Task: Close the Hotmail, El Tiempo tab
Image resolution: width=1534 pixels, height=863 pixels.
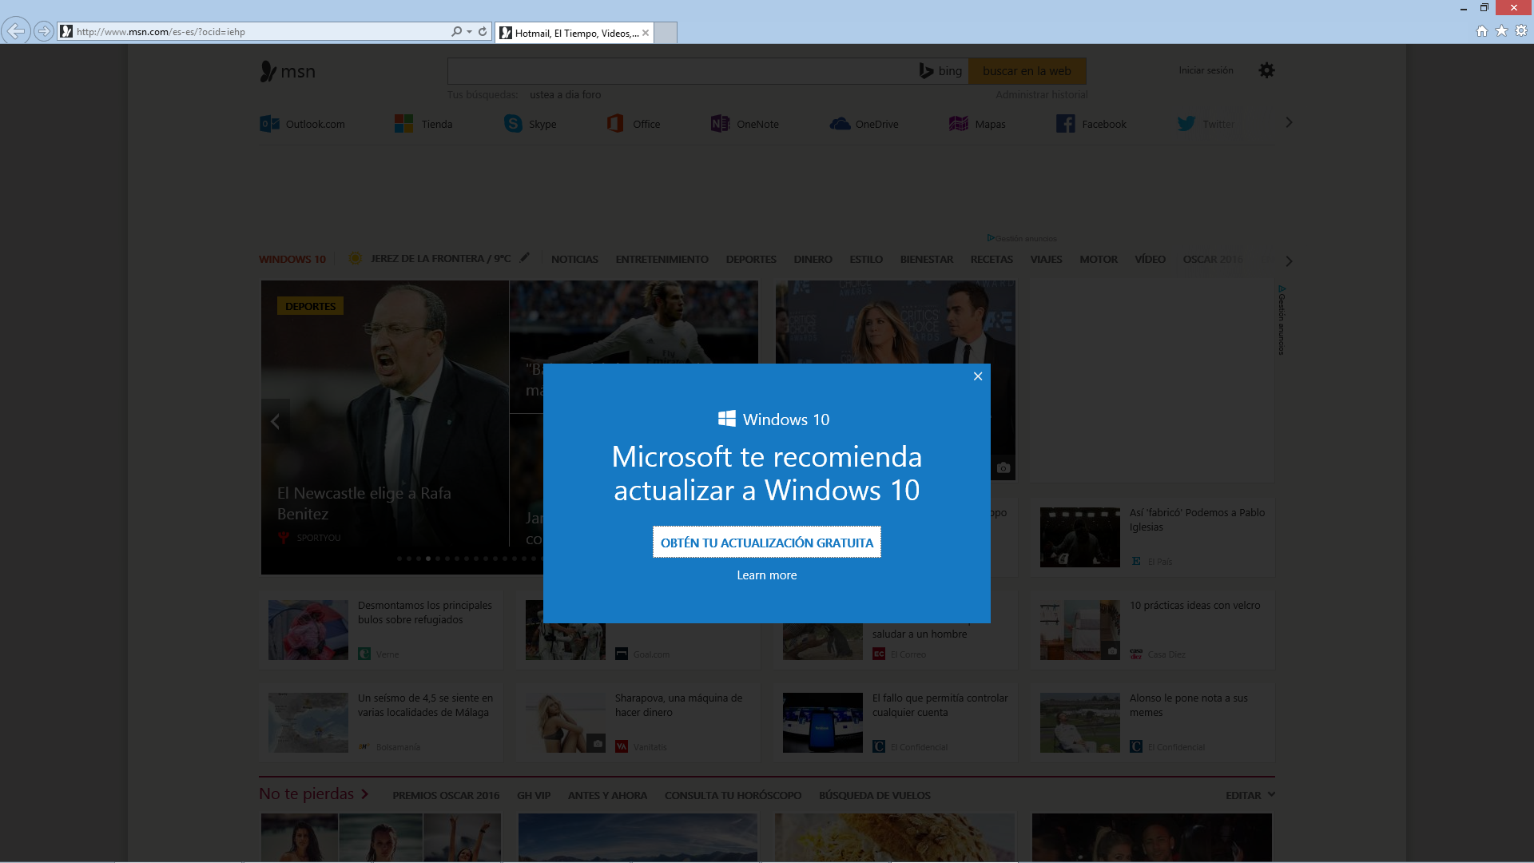Action: point(646,33)
